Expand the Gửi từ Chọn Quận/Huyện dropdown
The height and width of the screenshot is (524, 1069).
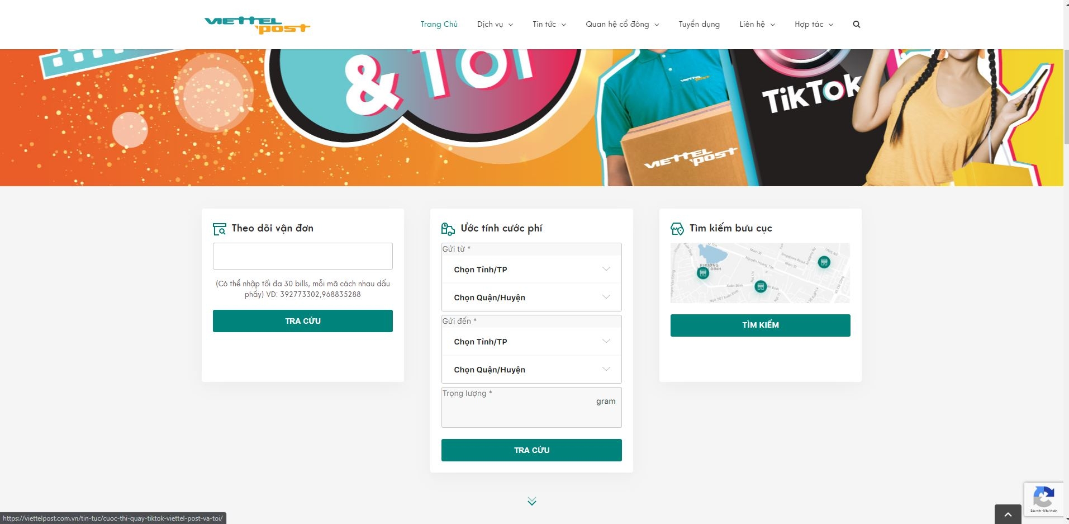point(531,298)
